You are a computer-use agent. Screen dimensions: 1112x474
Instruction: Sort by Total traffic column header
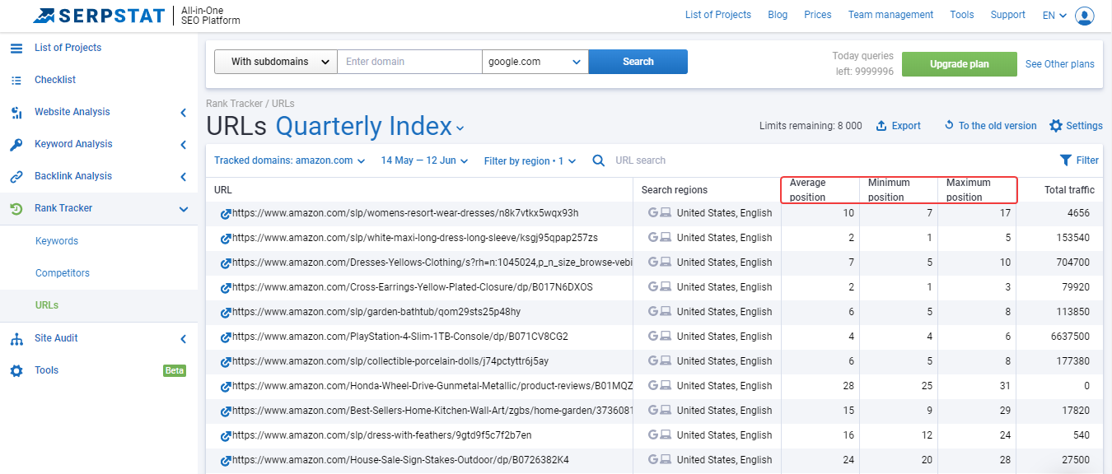pyautogui.click(x=1069, y=190)
